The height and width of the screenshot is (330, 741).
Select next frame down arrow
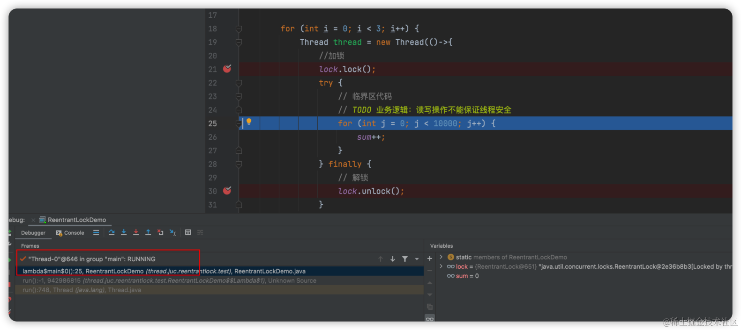393,258
